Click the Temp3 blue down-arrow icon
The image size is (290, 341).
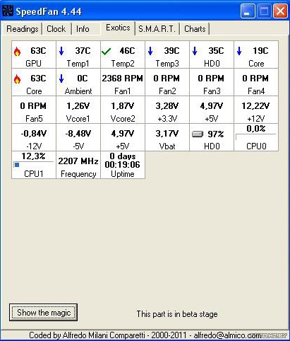coord(150,51)
